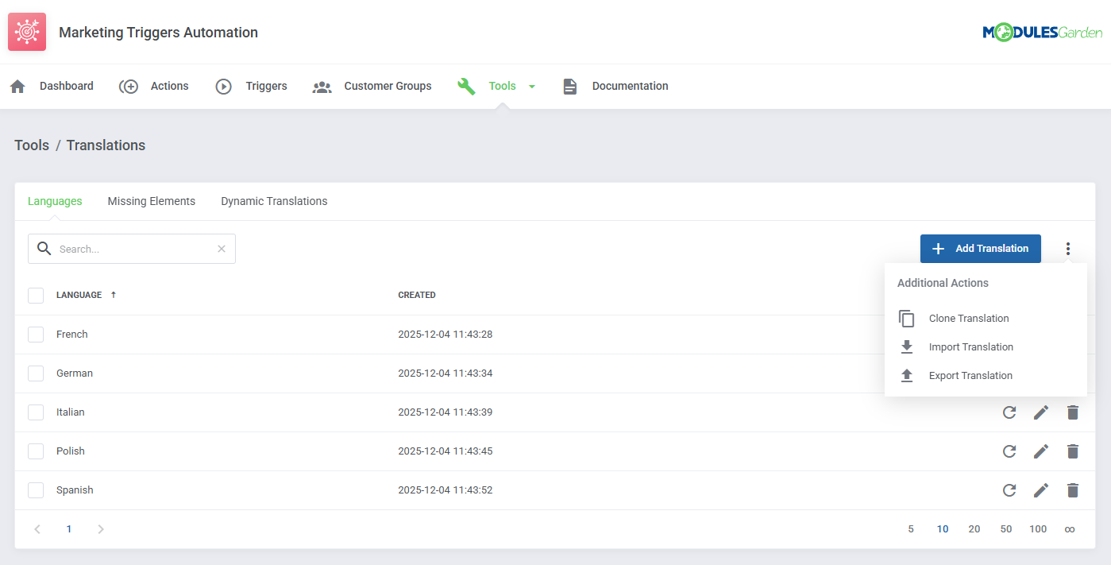Click the Add Translation button

(980, 248)
